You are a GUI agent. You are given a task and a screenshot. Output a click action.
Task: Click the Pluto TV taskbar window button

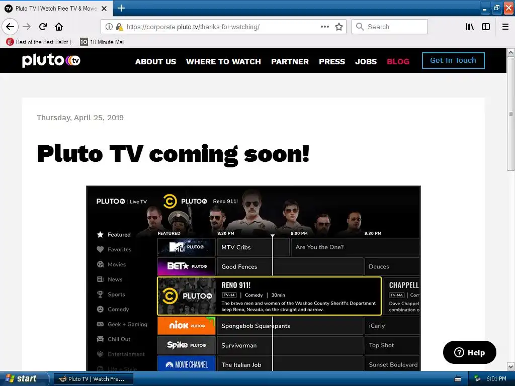[93, 379]
